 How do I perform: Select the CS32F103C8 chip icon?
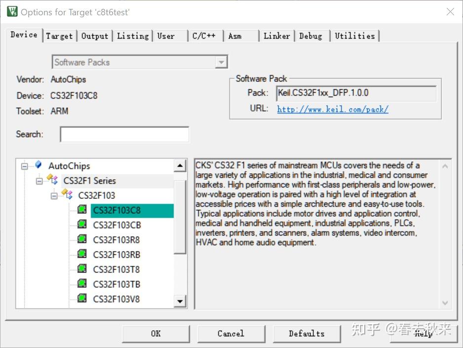click(82, 210)
